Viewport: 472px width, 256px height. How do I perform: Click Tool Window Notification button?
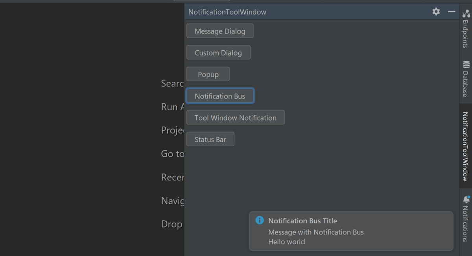[x=235, y=118]
